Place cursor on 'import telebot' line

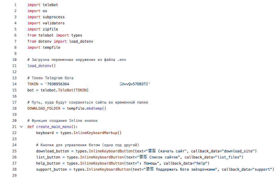[43, 5]
